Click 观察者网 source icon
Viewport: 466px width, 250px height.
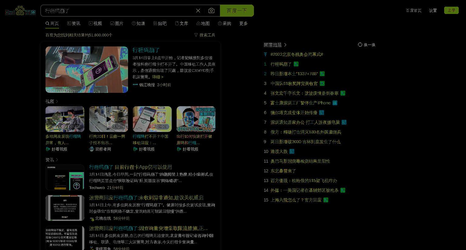[x=92, y=149]
